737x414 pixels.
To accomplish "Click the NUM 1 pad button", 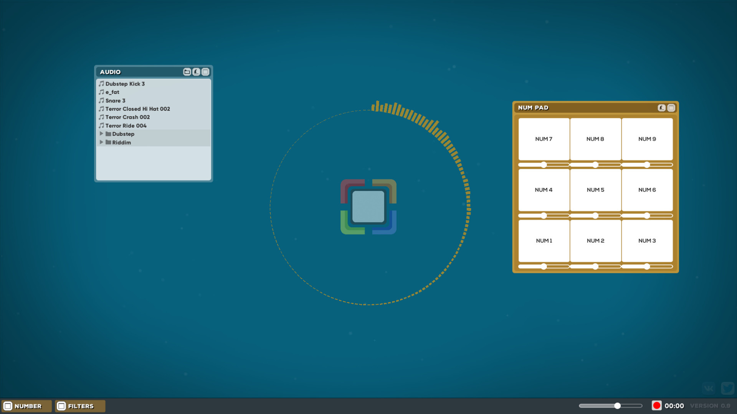I will [x=544, y=241].
